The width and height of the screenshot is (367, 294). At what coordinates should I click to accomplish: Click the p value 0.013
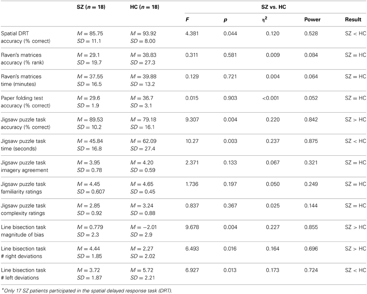point(230,270)
